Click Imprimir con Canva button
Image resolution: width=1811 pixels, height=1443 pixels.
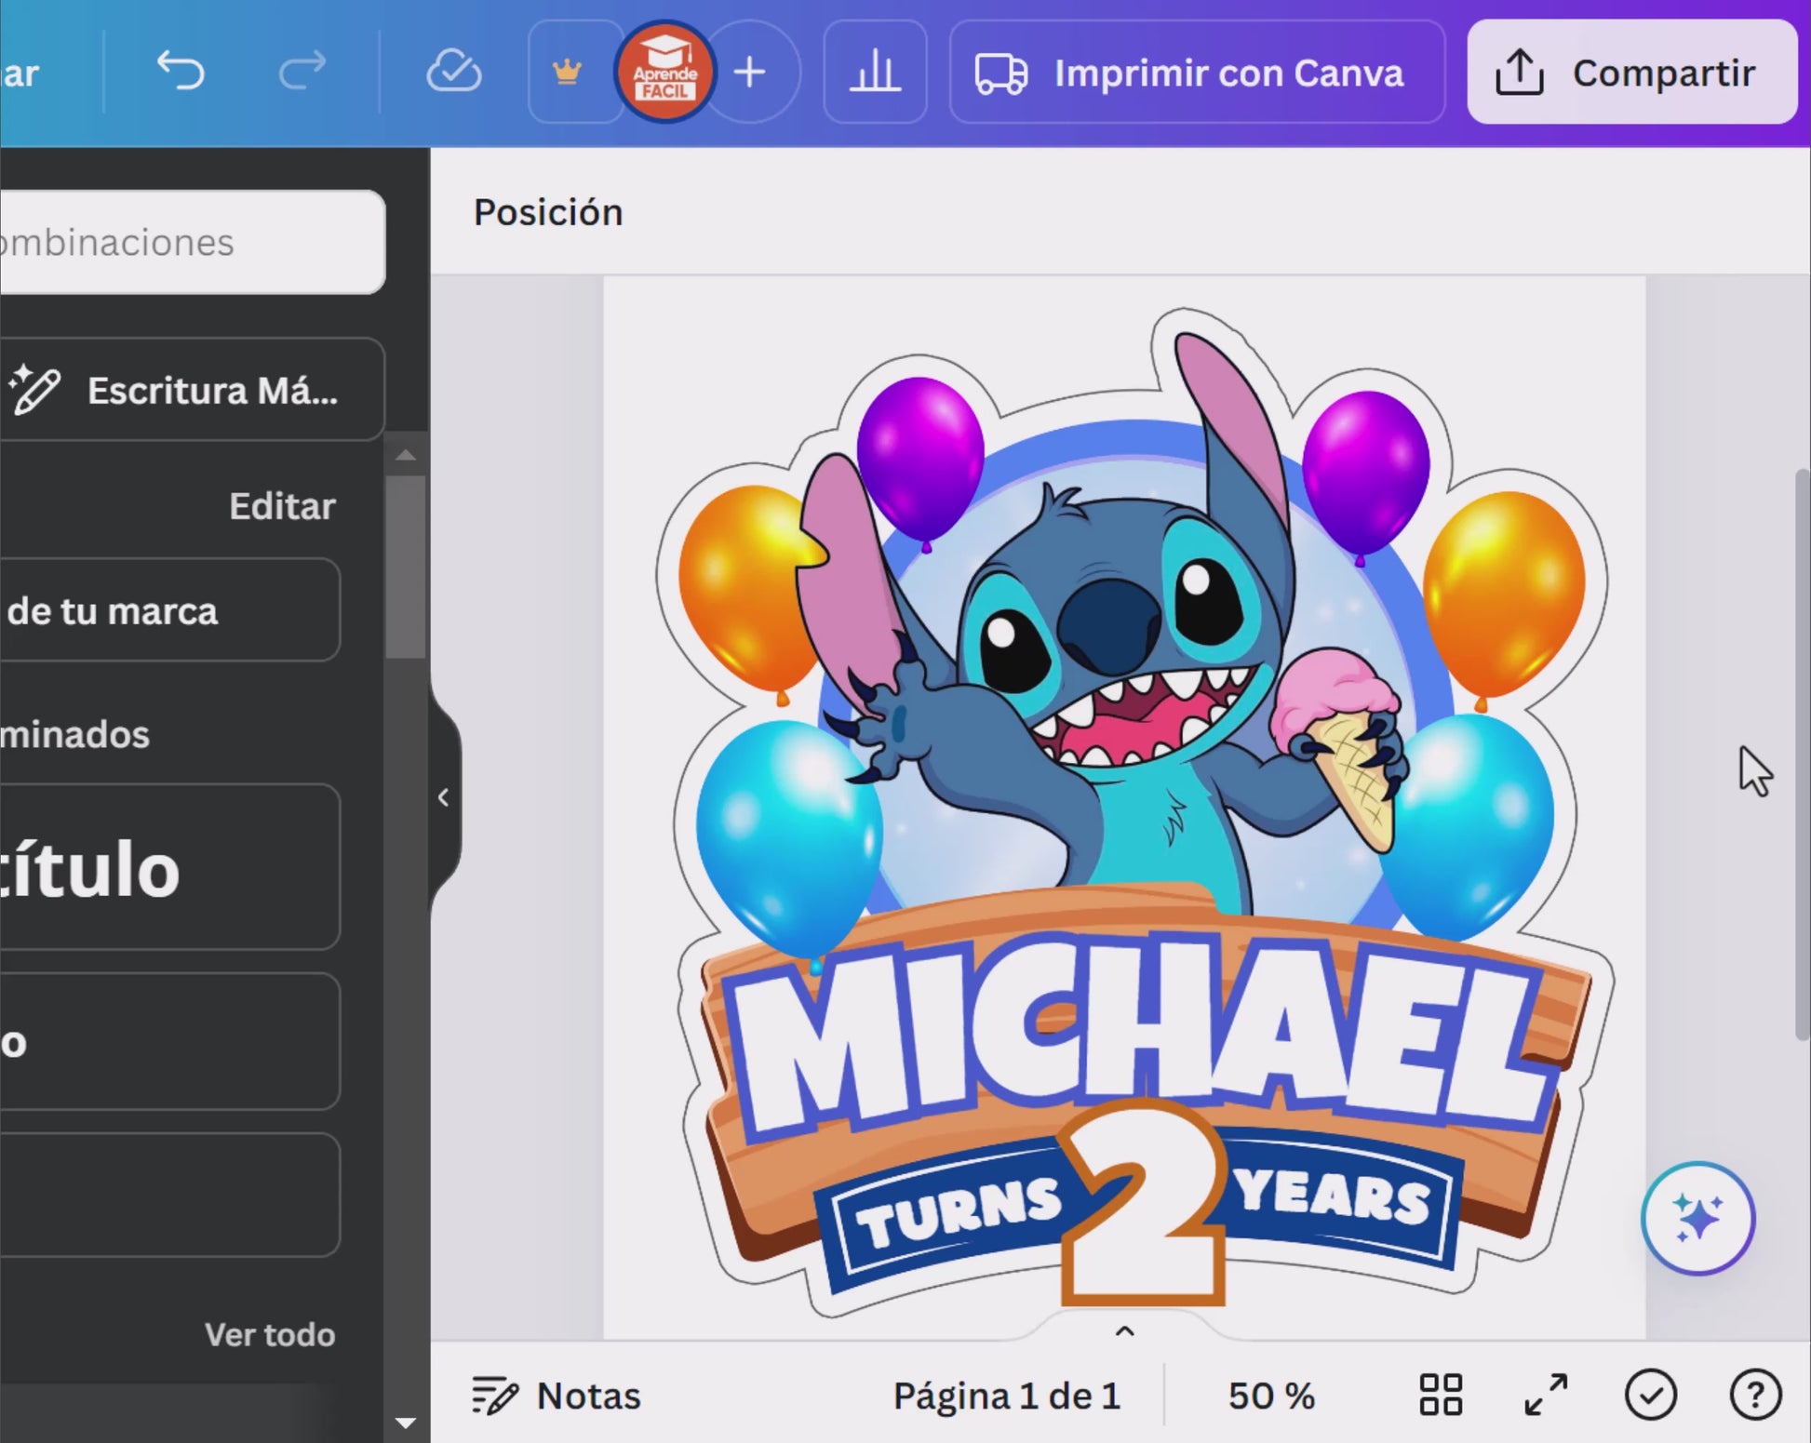[x=1196, y=73]
